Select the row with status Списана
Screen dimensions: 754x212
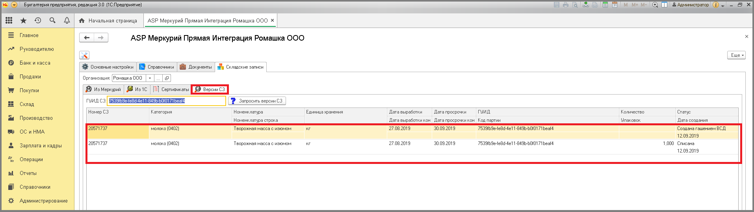tap(412, 147)
